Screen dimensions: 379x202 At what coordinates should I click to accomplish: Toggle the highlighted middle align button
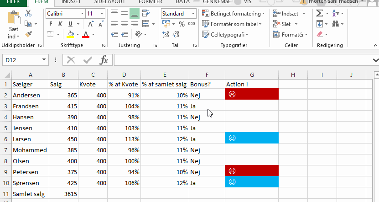(x=134, y=14)
